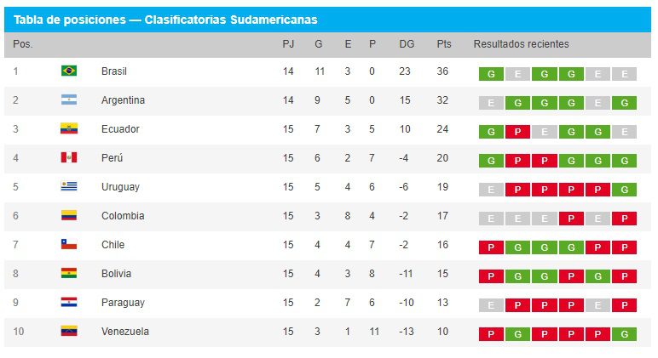Click the Resultados recientes column header

(x=521, y=44)
